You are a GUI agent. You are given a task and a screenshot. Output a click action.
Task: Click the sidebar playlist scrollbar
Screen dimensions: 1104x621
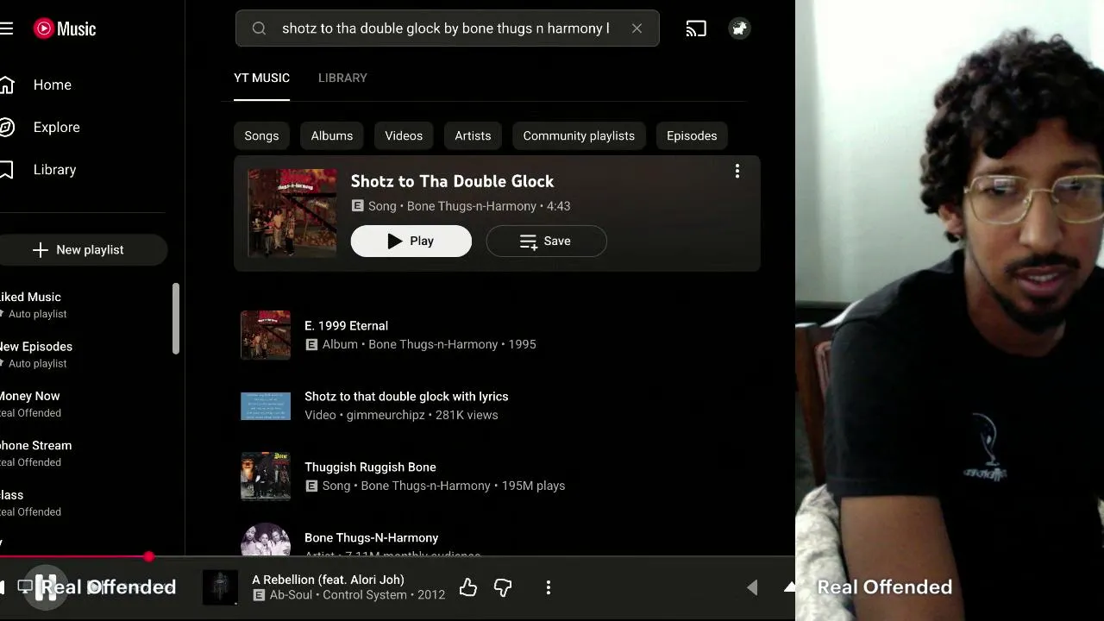pyautogui.click(x=176, y=318)
